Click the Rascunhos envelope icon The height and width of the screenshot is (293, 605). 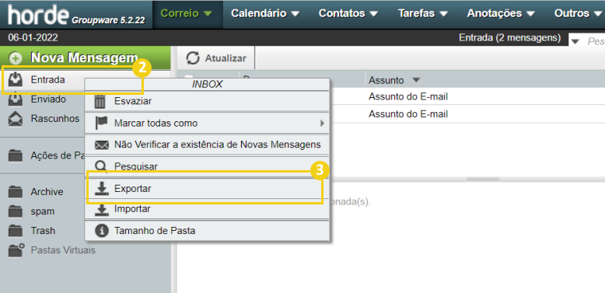coord(16,118)
